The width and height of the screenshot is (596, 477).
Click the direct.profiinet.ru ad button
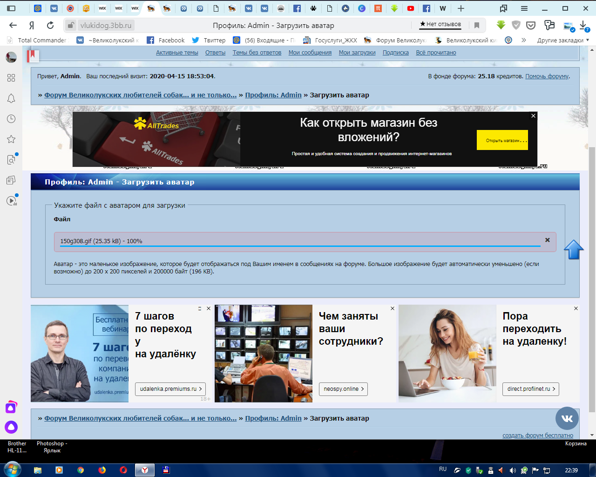click(x=531, y=389)
